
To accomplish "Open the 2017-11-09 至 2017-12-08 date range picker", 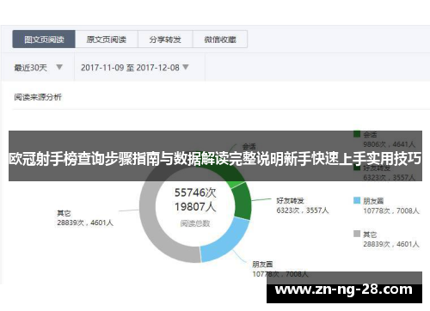I will click(x=135, y=68).
